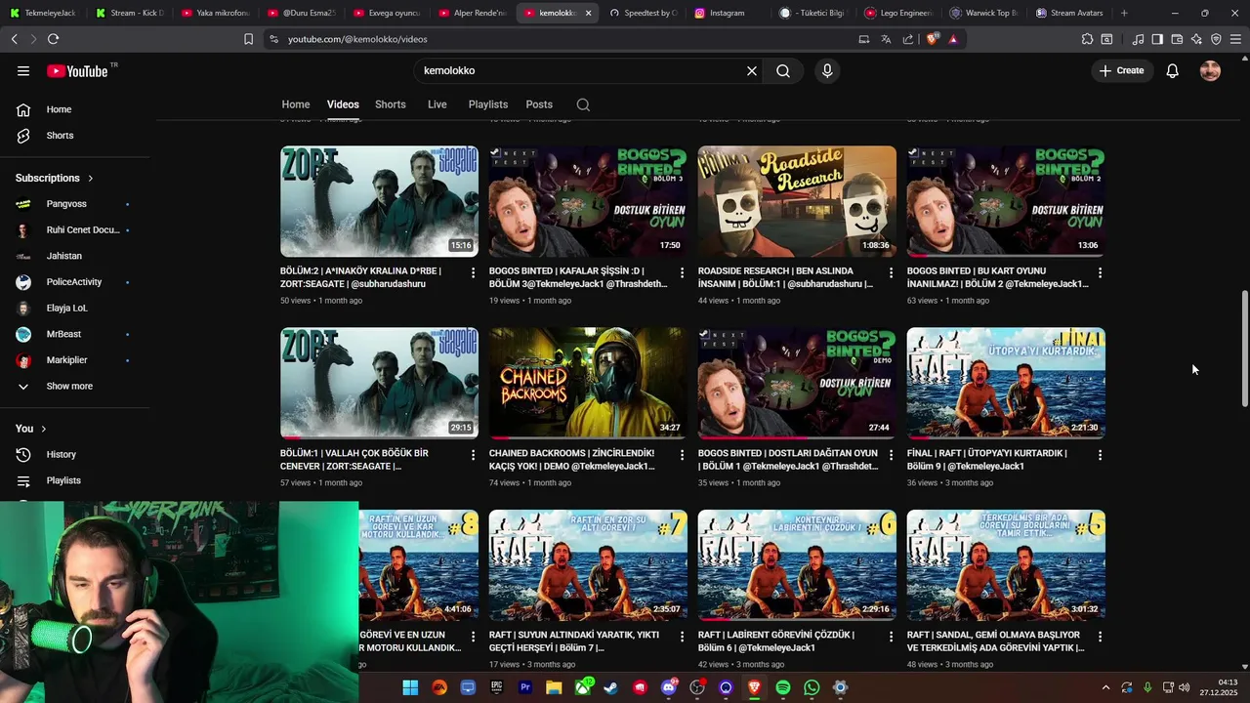Open ROADSIDE RESEARCH video thumbnail

797,201
